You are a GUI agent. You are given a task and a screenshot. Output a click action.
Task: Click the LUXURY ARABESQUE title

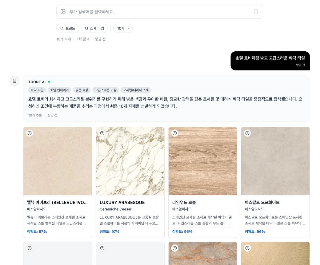pyautogui.click(x=122, y=202)
